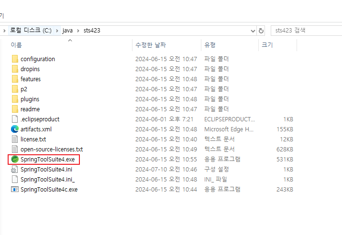Viewport: 342px width, 235px height.
Task: Click the 155KB size value
Action: pyautogui.click(x=285, y=129)
